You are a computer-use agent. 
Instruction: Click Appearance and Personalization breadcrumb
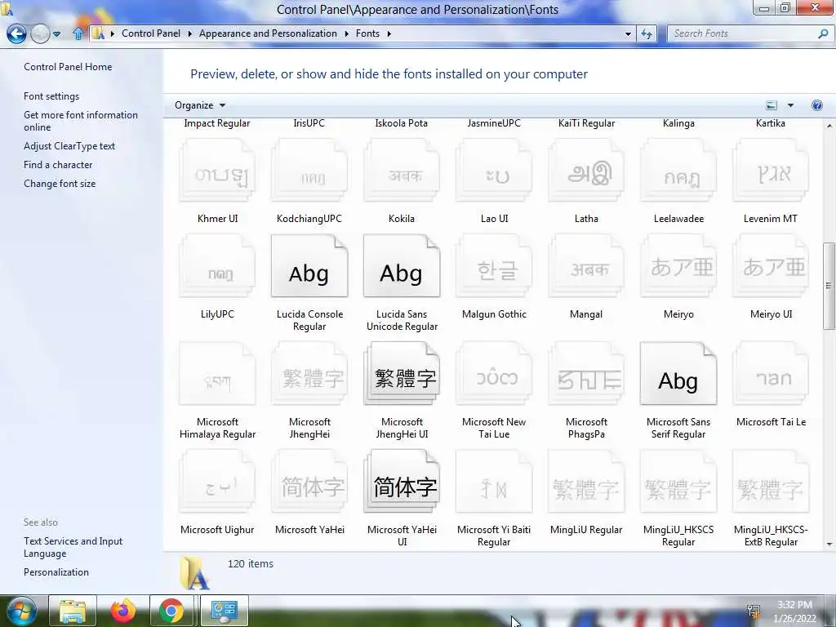pos(268,33)
